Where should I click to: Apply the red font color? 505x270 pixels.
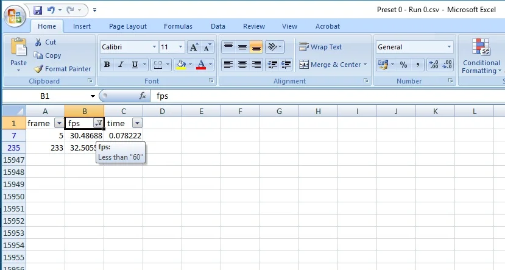tap(201, 65)
